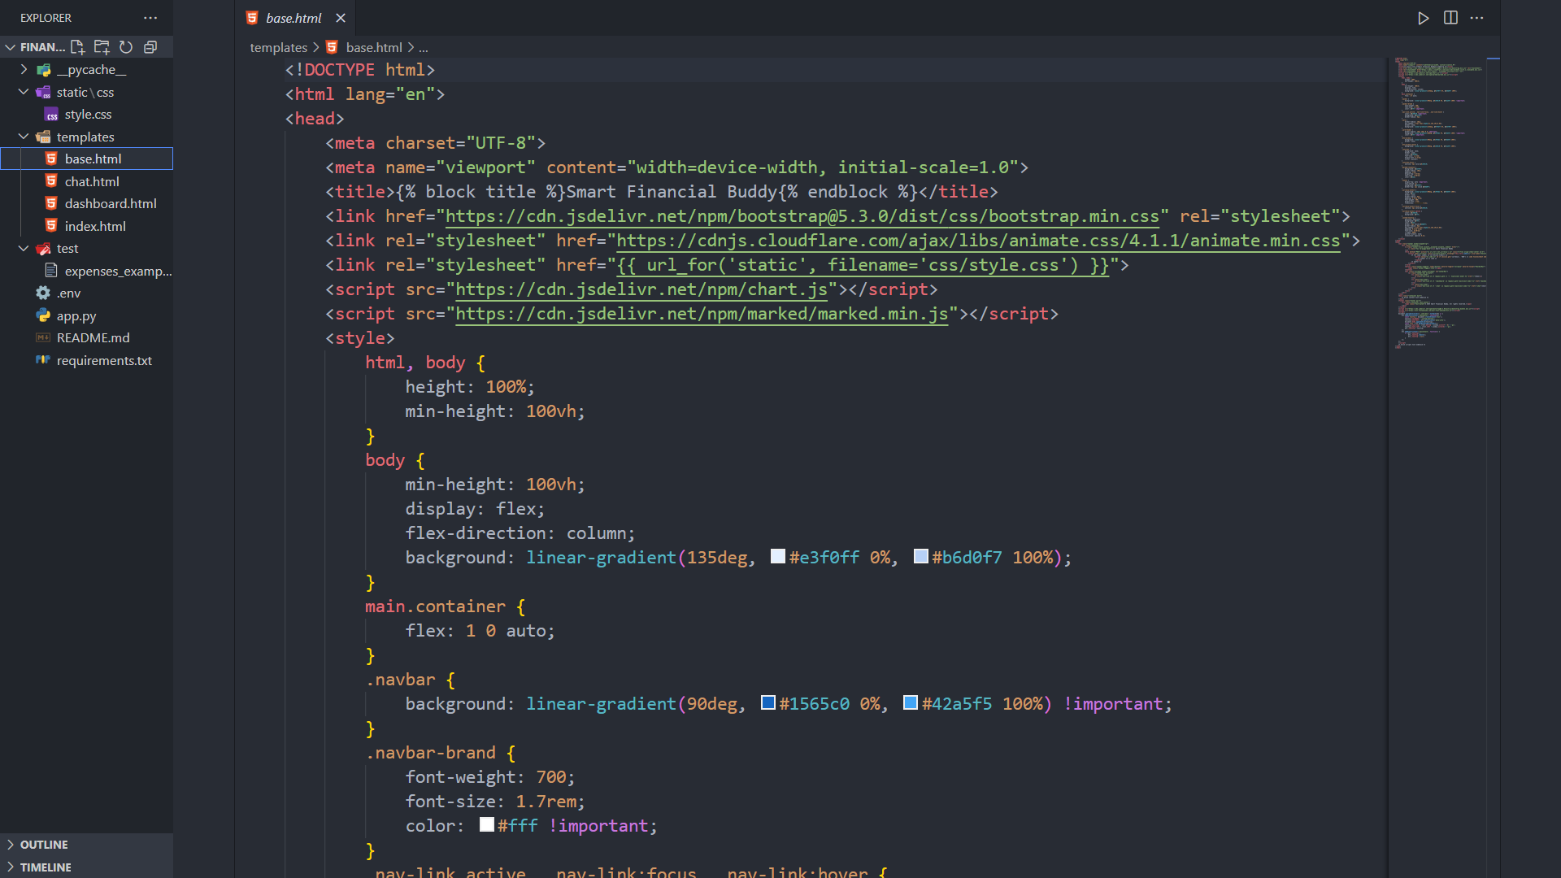1561x878 pixels.
Task: Click the New Folder icon in Explorer
Action: [102, 47]
